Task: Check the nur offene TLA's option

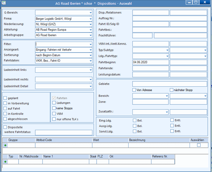Action: pyautogui.click(x=54, y=119)
